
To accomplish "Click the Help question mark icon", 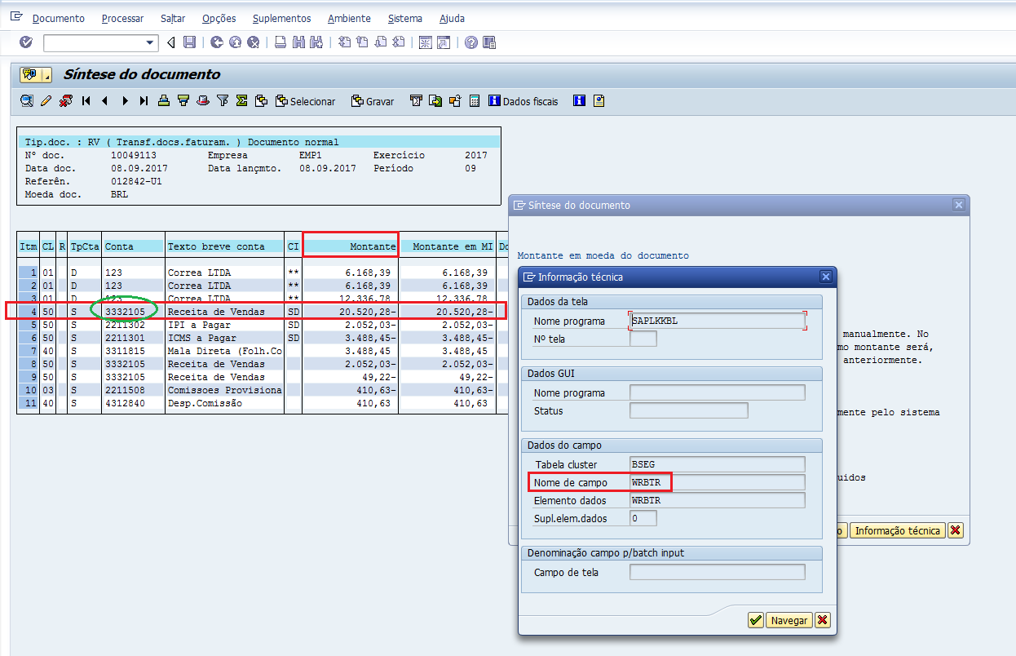I will [470, 42].
